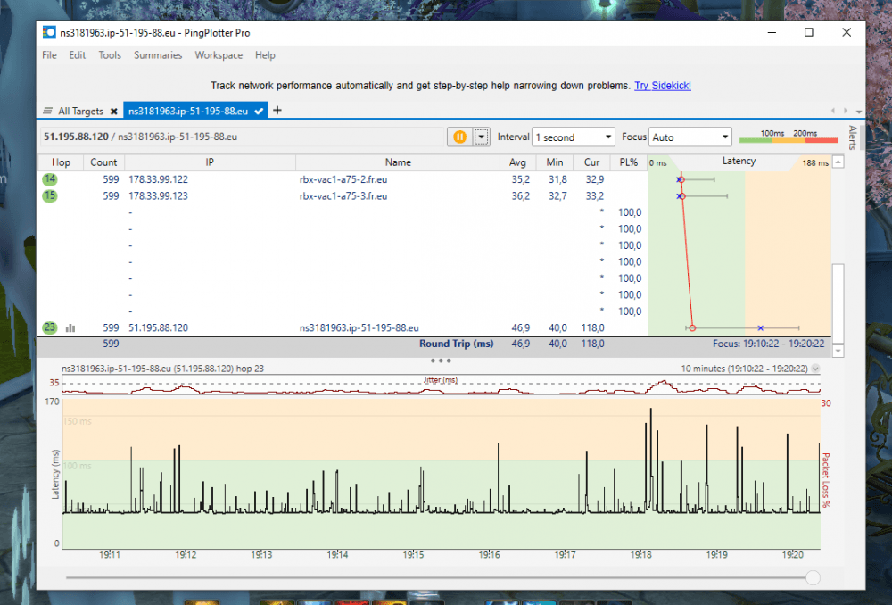The image size is (892, 605).
Task: Click the bar graph icon on hop 23
Action: pos(70,327)
